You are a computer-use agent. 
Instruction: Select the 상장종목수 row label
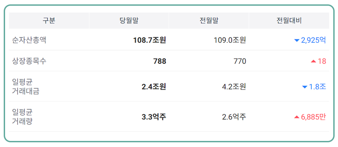tap(29, 61)
